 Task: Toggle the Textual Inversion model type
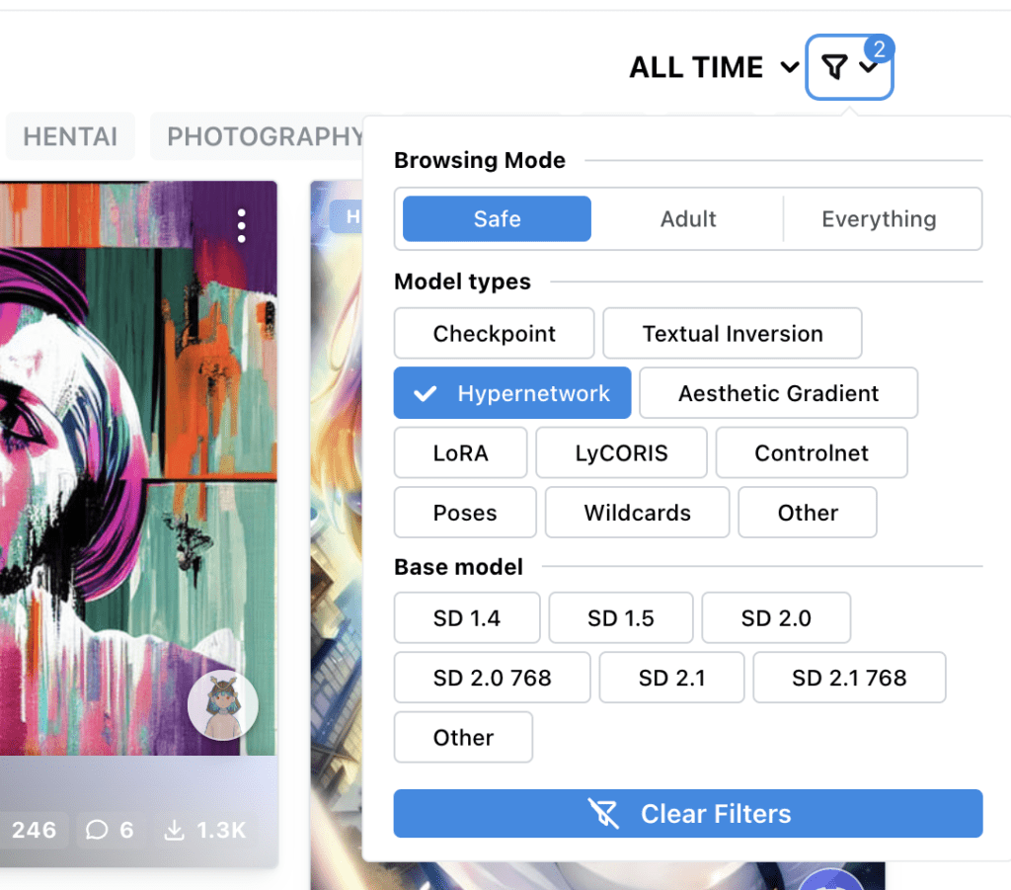tap(733, 334)
